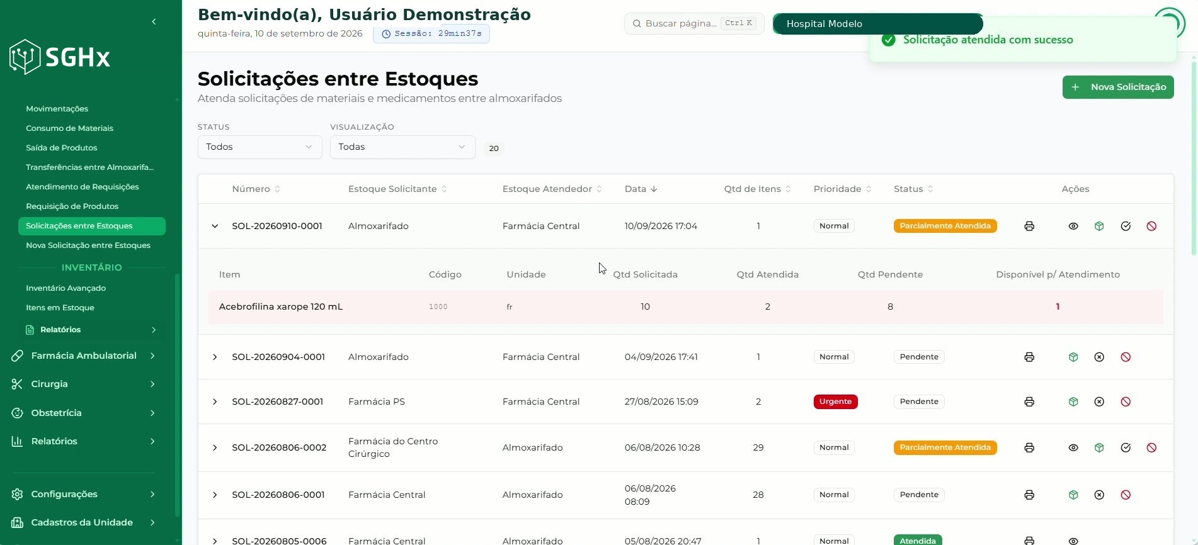View details of SOL-20260910-0001 with eye icon
This screenshot has width=1198, height=545.
click(x=1073, y=226)
